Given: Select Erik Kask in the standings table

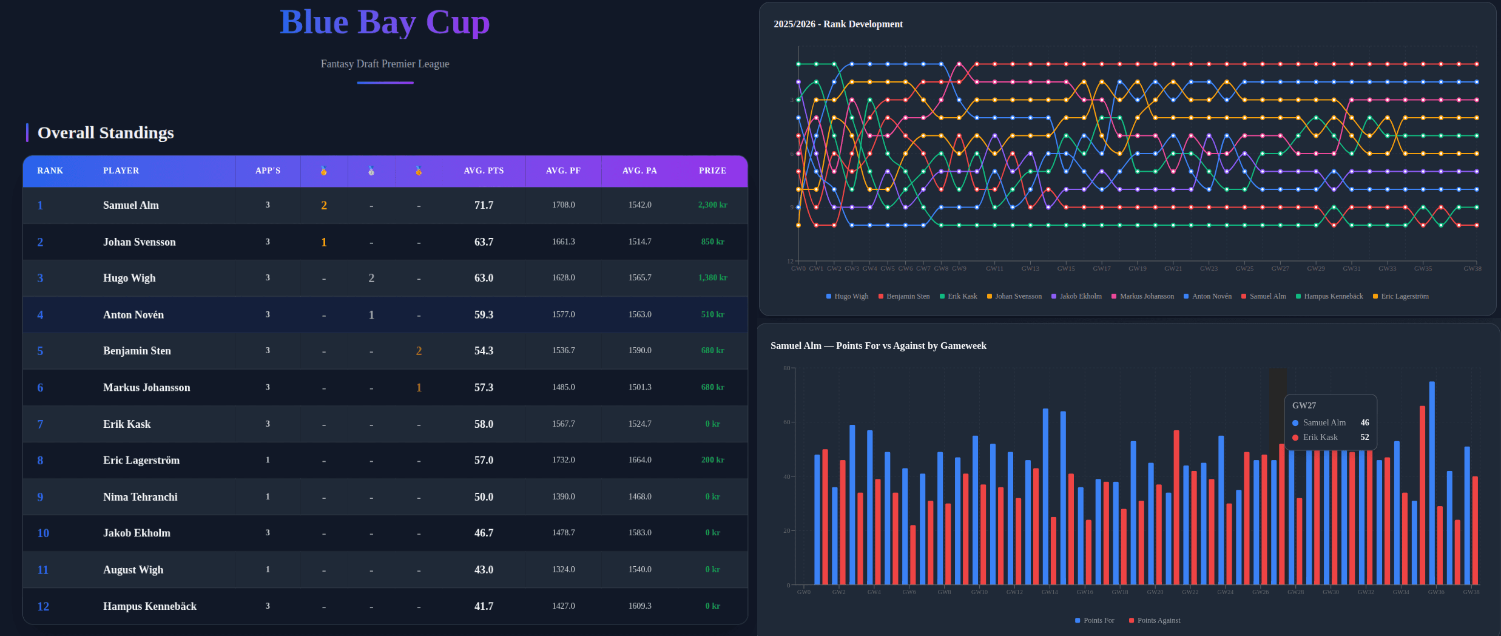Looking at the screenshot, I should [127, 424].
